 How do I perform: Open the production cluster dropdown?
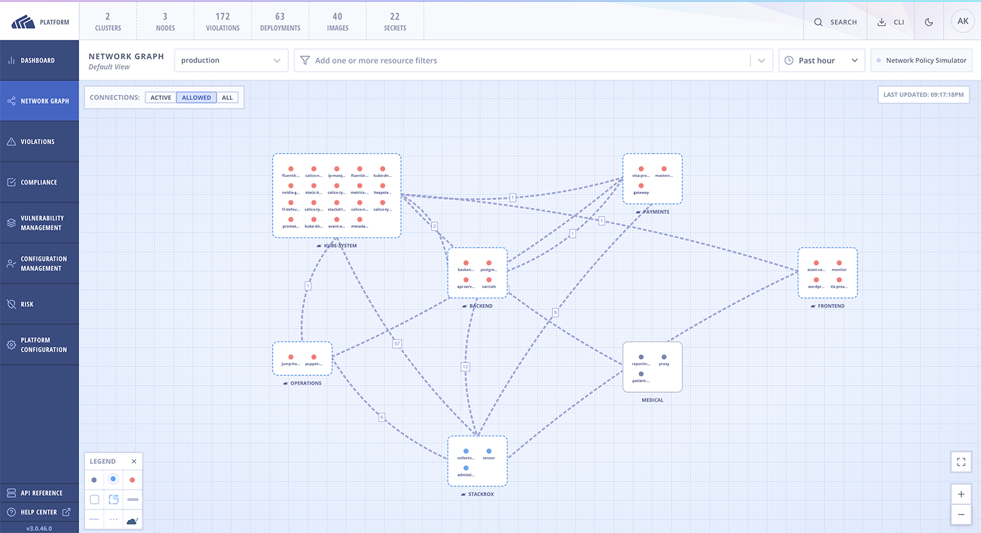tap(231, 61)
